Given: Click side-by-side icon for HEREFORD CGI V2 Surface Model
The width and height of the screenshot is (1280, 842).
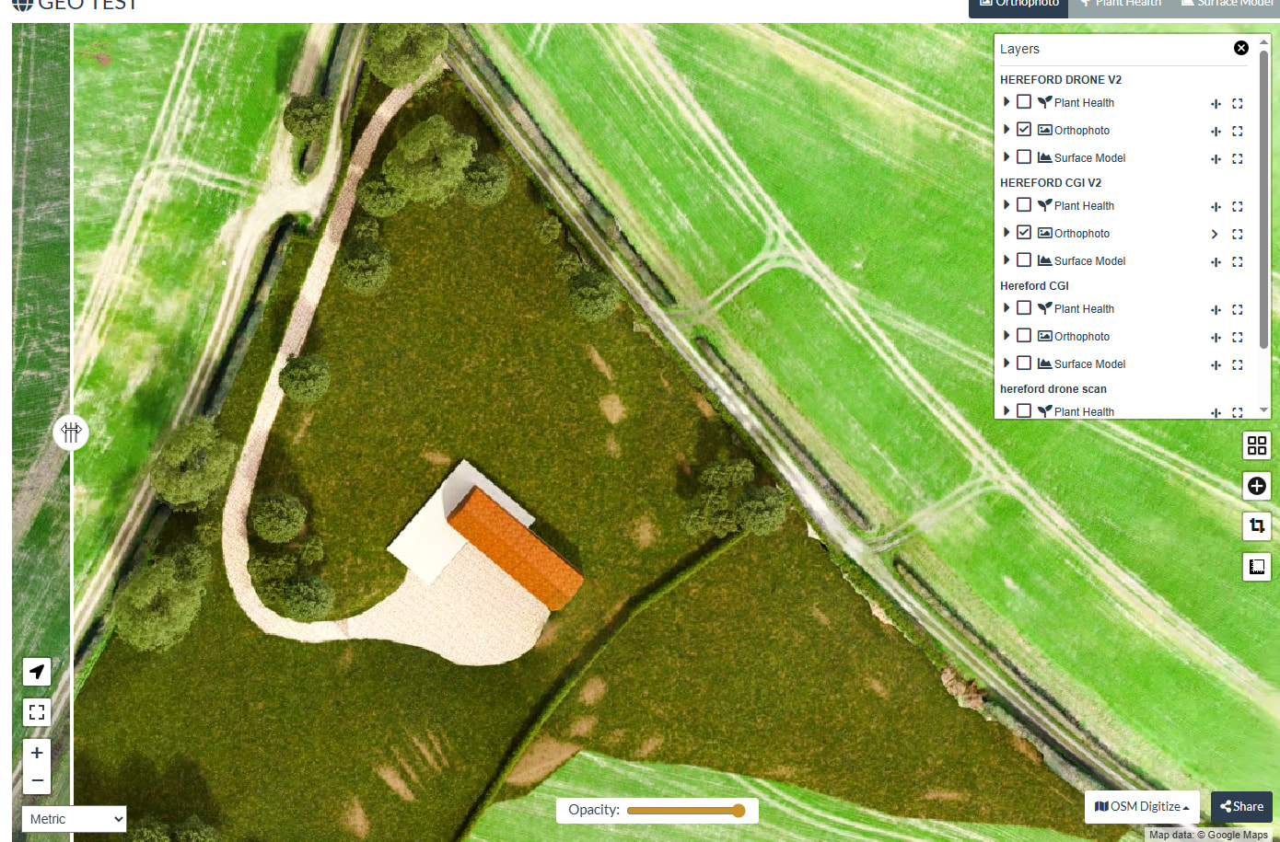Looking at the screenshot, I should 1216,262.
